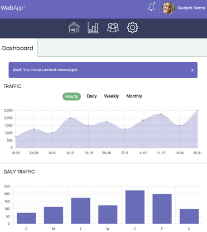
Task: Click the '250' y-axis label in Daily Traffic
Action: [x=7, y=186]
